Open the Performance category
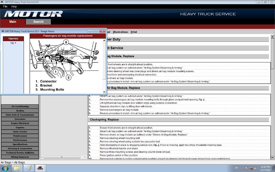 pyautogui.click(x=20, y=140)
